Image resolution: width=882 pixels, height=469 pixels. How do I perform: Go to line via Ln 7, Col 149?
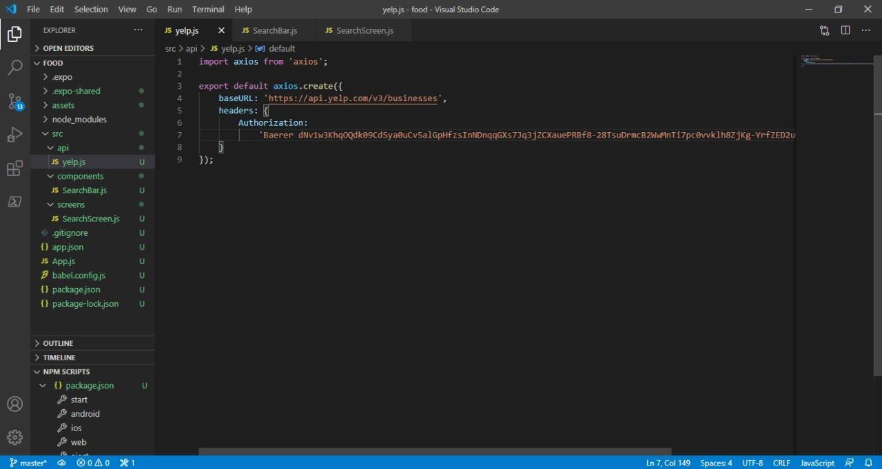tap(668, 463)
